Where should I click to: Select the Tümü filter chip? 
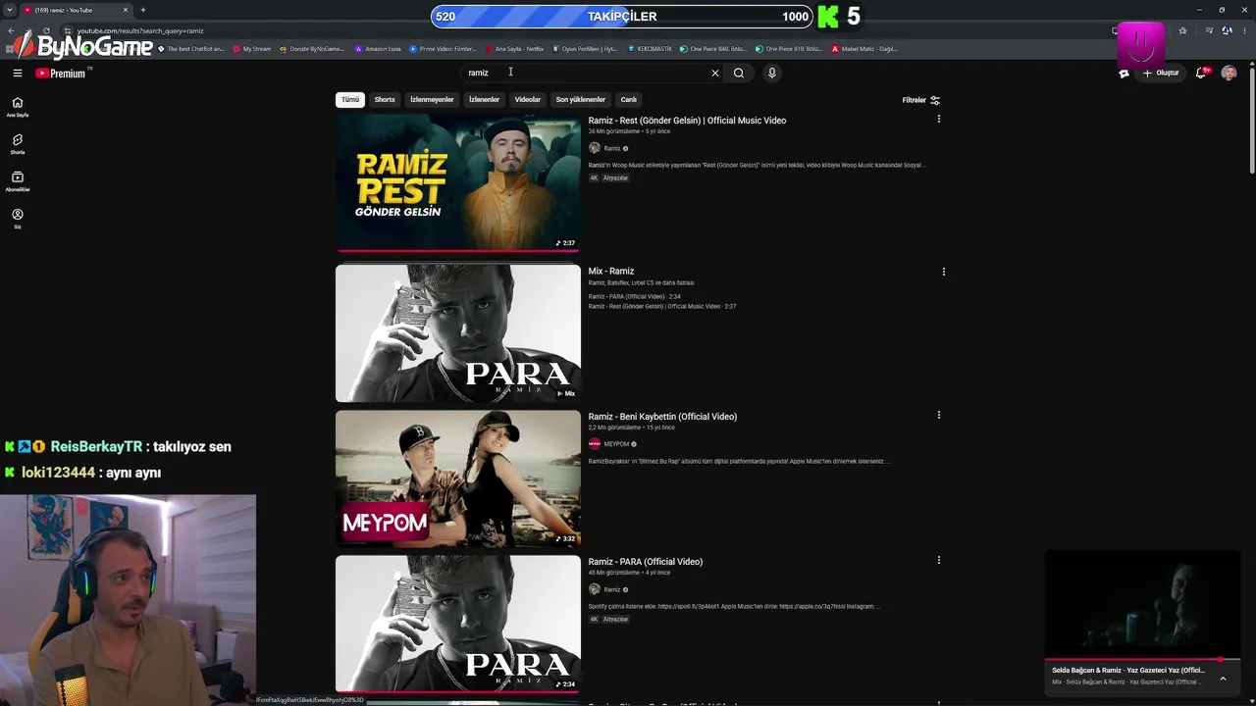[x=350, y=99]
